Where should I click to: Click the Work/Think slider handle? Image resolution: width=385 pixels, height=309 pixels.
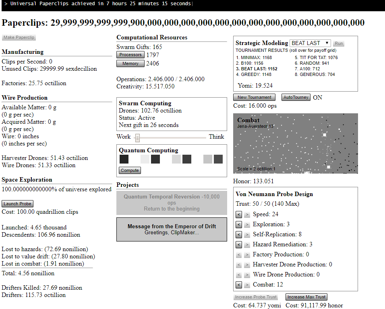tap(137, 138)
